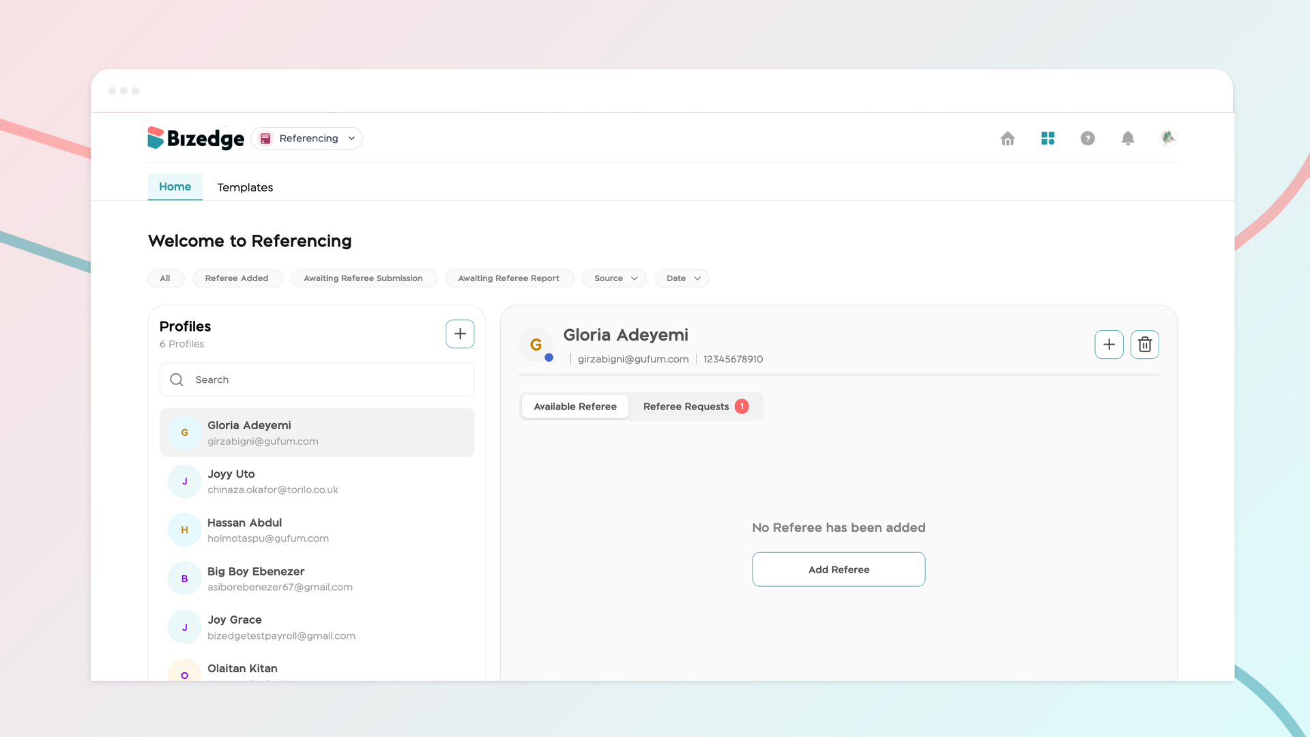Image resolution: width=1310 pixels, height=737 pixels.
Task: Click J avatar for Joy Grace
Action: (184, 627)
